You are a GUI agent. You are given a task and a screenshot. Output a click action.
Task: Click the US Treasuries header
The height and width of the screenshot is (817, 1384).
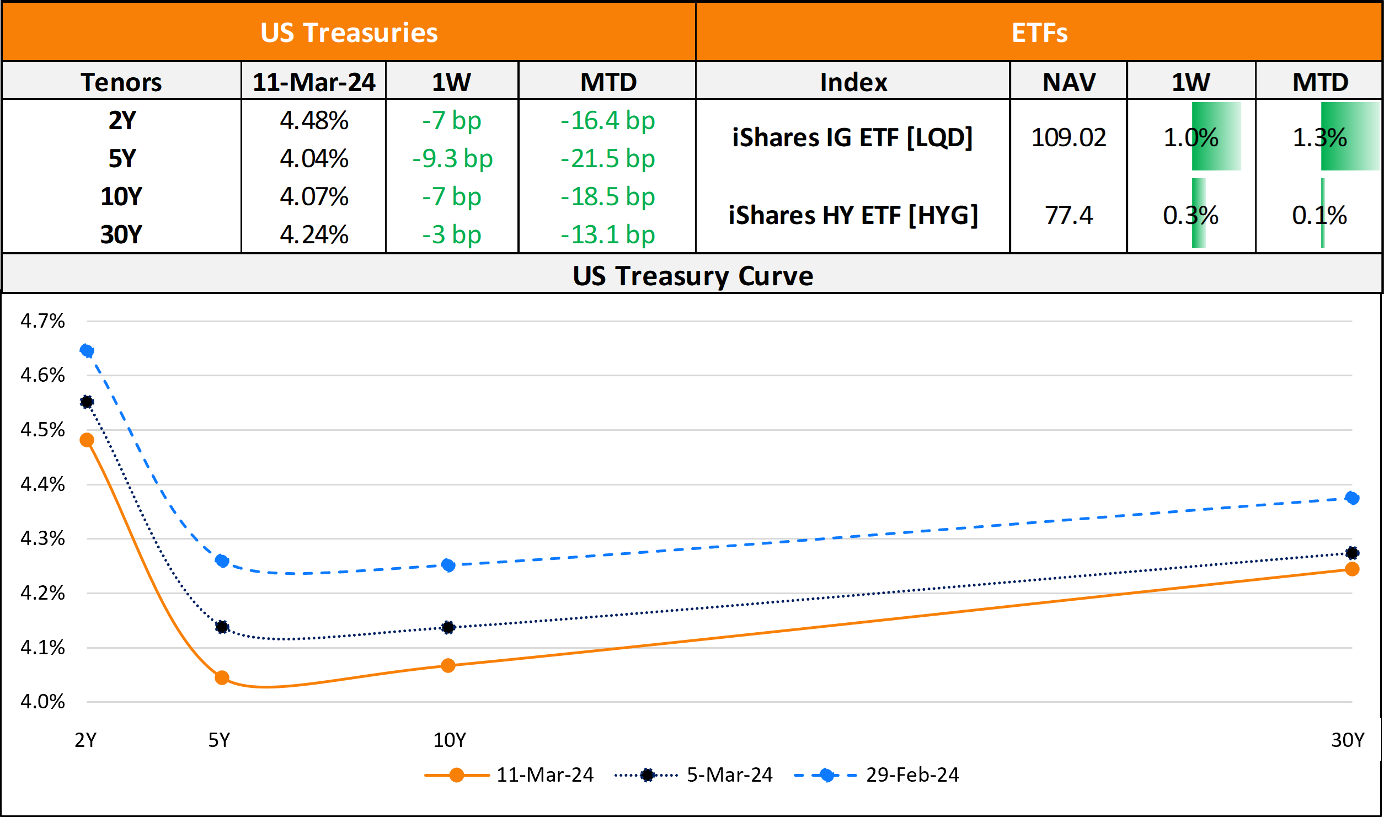coord(349,33)
